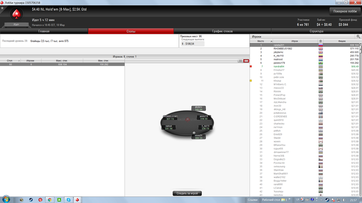Sort tables by Мин. стек column
The height and width of the screenshot is (203, 362).
click(x=103, y=61)
